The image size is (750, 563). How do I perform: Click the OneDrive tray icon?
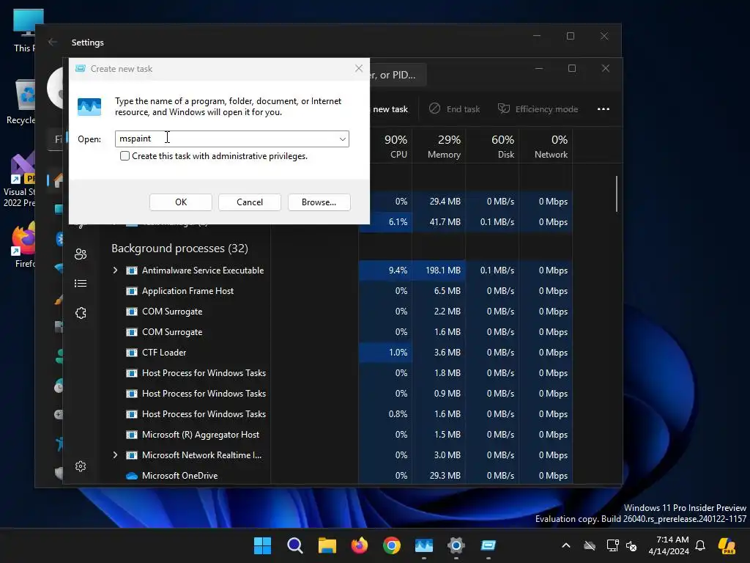[590, 545]
